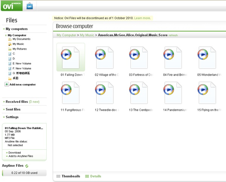Go to My Music in breadcrumb

coord(87,35)
